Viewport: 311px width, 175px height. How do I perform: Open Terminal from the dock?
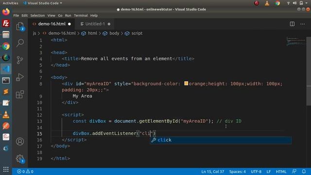[6, 80]
